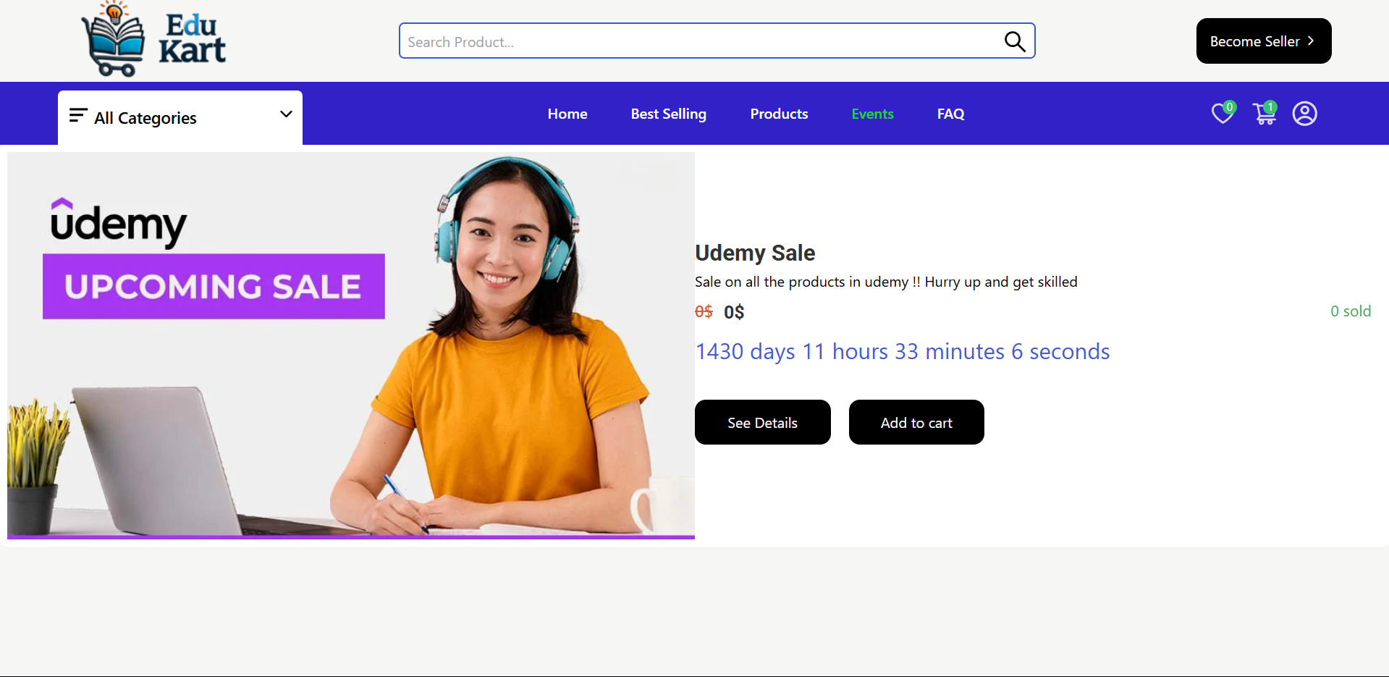Click See Details for Udemy Sale
1389x677 pixels.
tap(763, 422)
